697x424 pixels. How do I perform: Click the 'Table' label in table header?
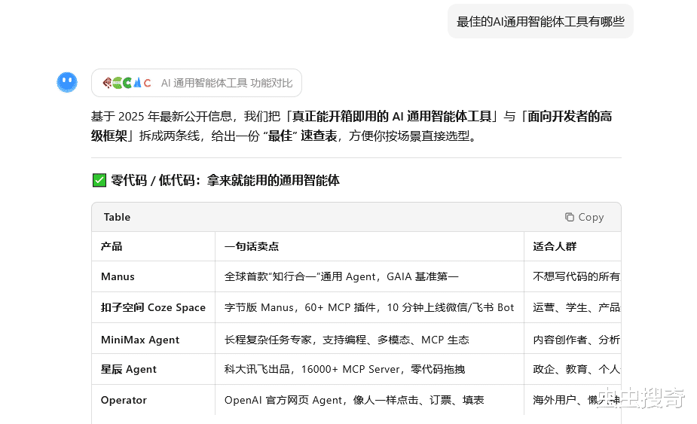(117, 218)
